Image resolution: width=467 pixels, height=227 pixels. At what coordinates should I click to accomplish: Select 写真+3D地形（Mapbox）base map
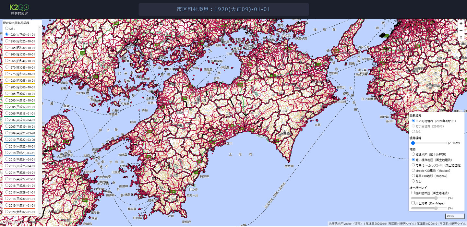pos(413,176)
